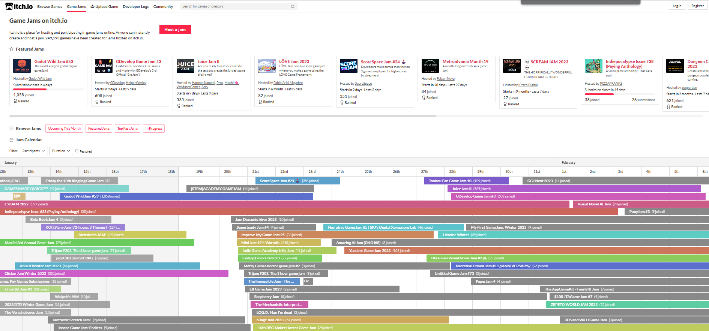Open the Ukraine Winter calendar bar
Image resolution: width=709 pixels, height=331 pixels.
click(574, 235)
